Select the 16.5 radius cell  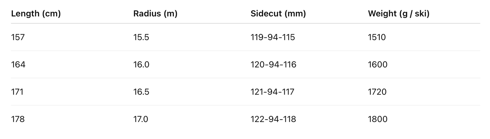(141, 92)
